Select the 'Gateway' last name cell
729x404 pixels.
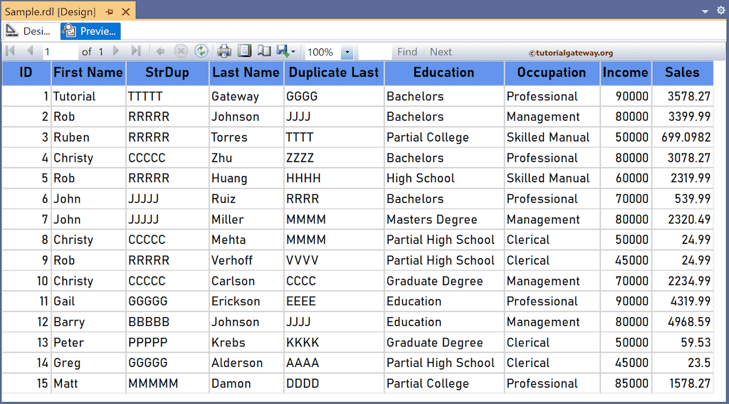pyautogui.click(x=246, y=96)
